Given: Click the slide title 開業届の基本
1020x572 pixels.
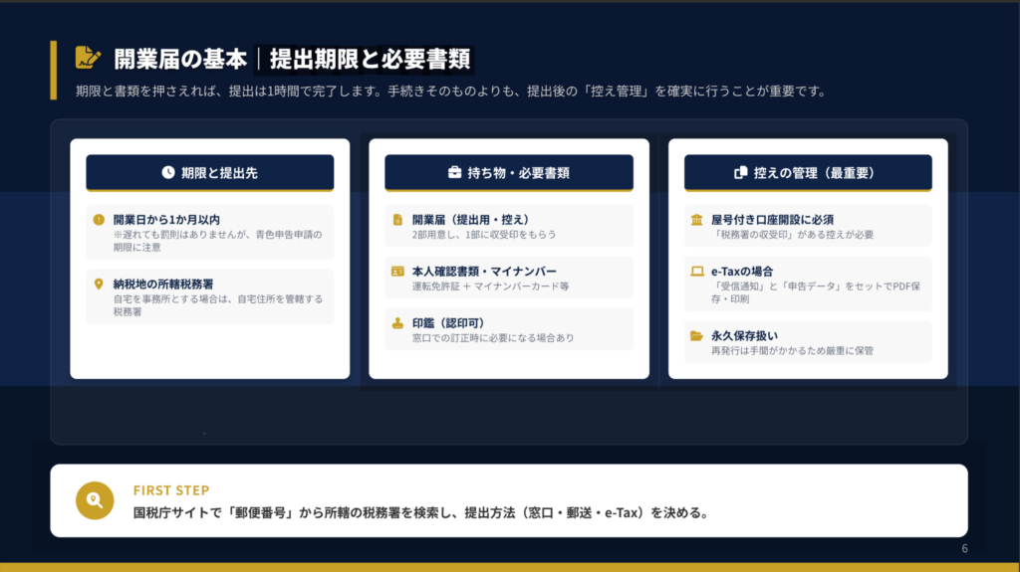Looking at the screenshot, I should [180, 59].
